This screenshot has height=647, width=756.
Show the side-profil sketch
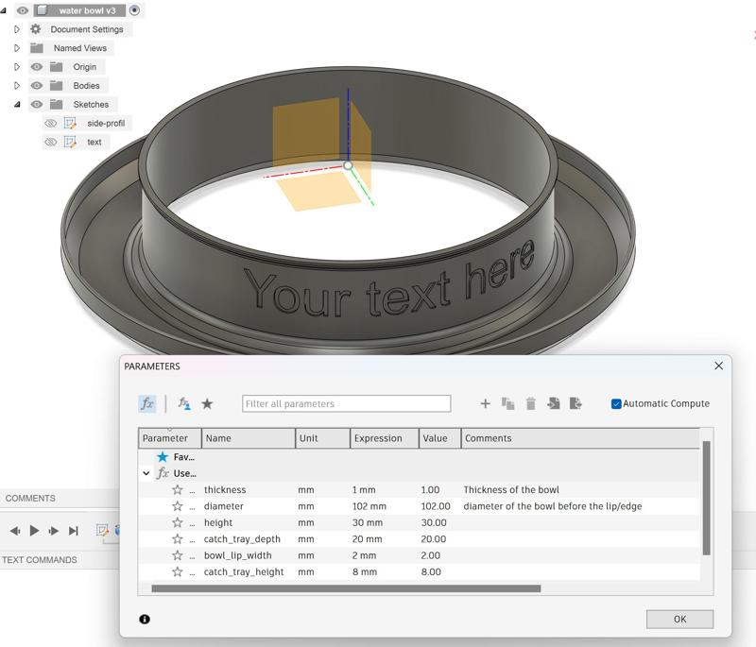51,124
